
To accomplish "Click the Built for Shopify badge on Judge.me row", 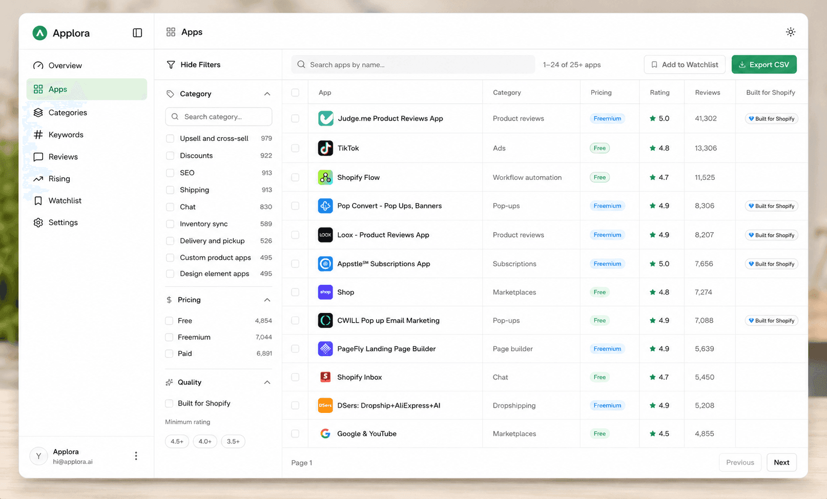I will 771,119.
